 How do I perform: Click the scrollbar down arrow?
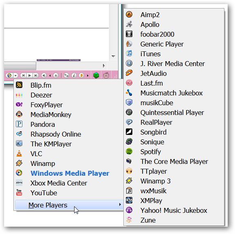[113, 56]
